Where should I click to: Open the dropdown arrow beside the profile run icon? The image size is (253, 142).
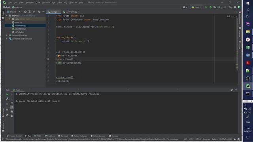[222, 7]
